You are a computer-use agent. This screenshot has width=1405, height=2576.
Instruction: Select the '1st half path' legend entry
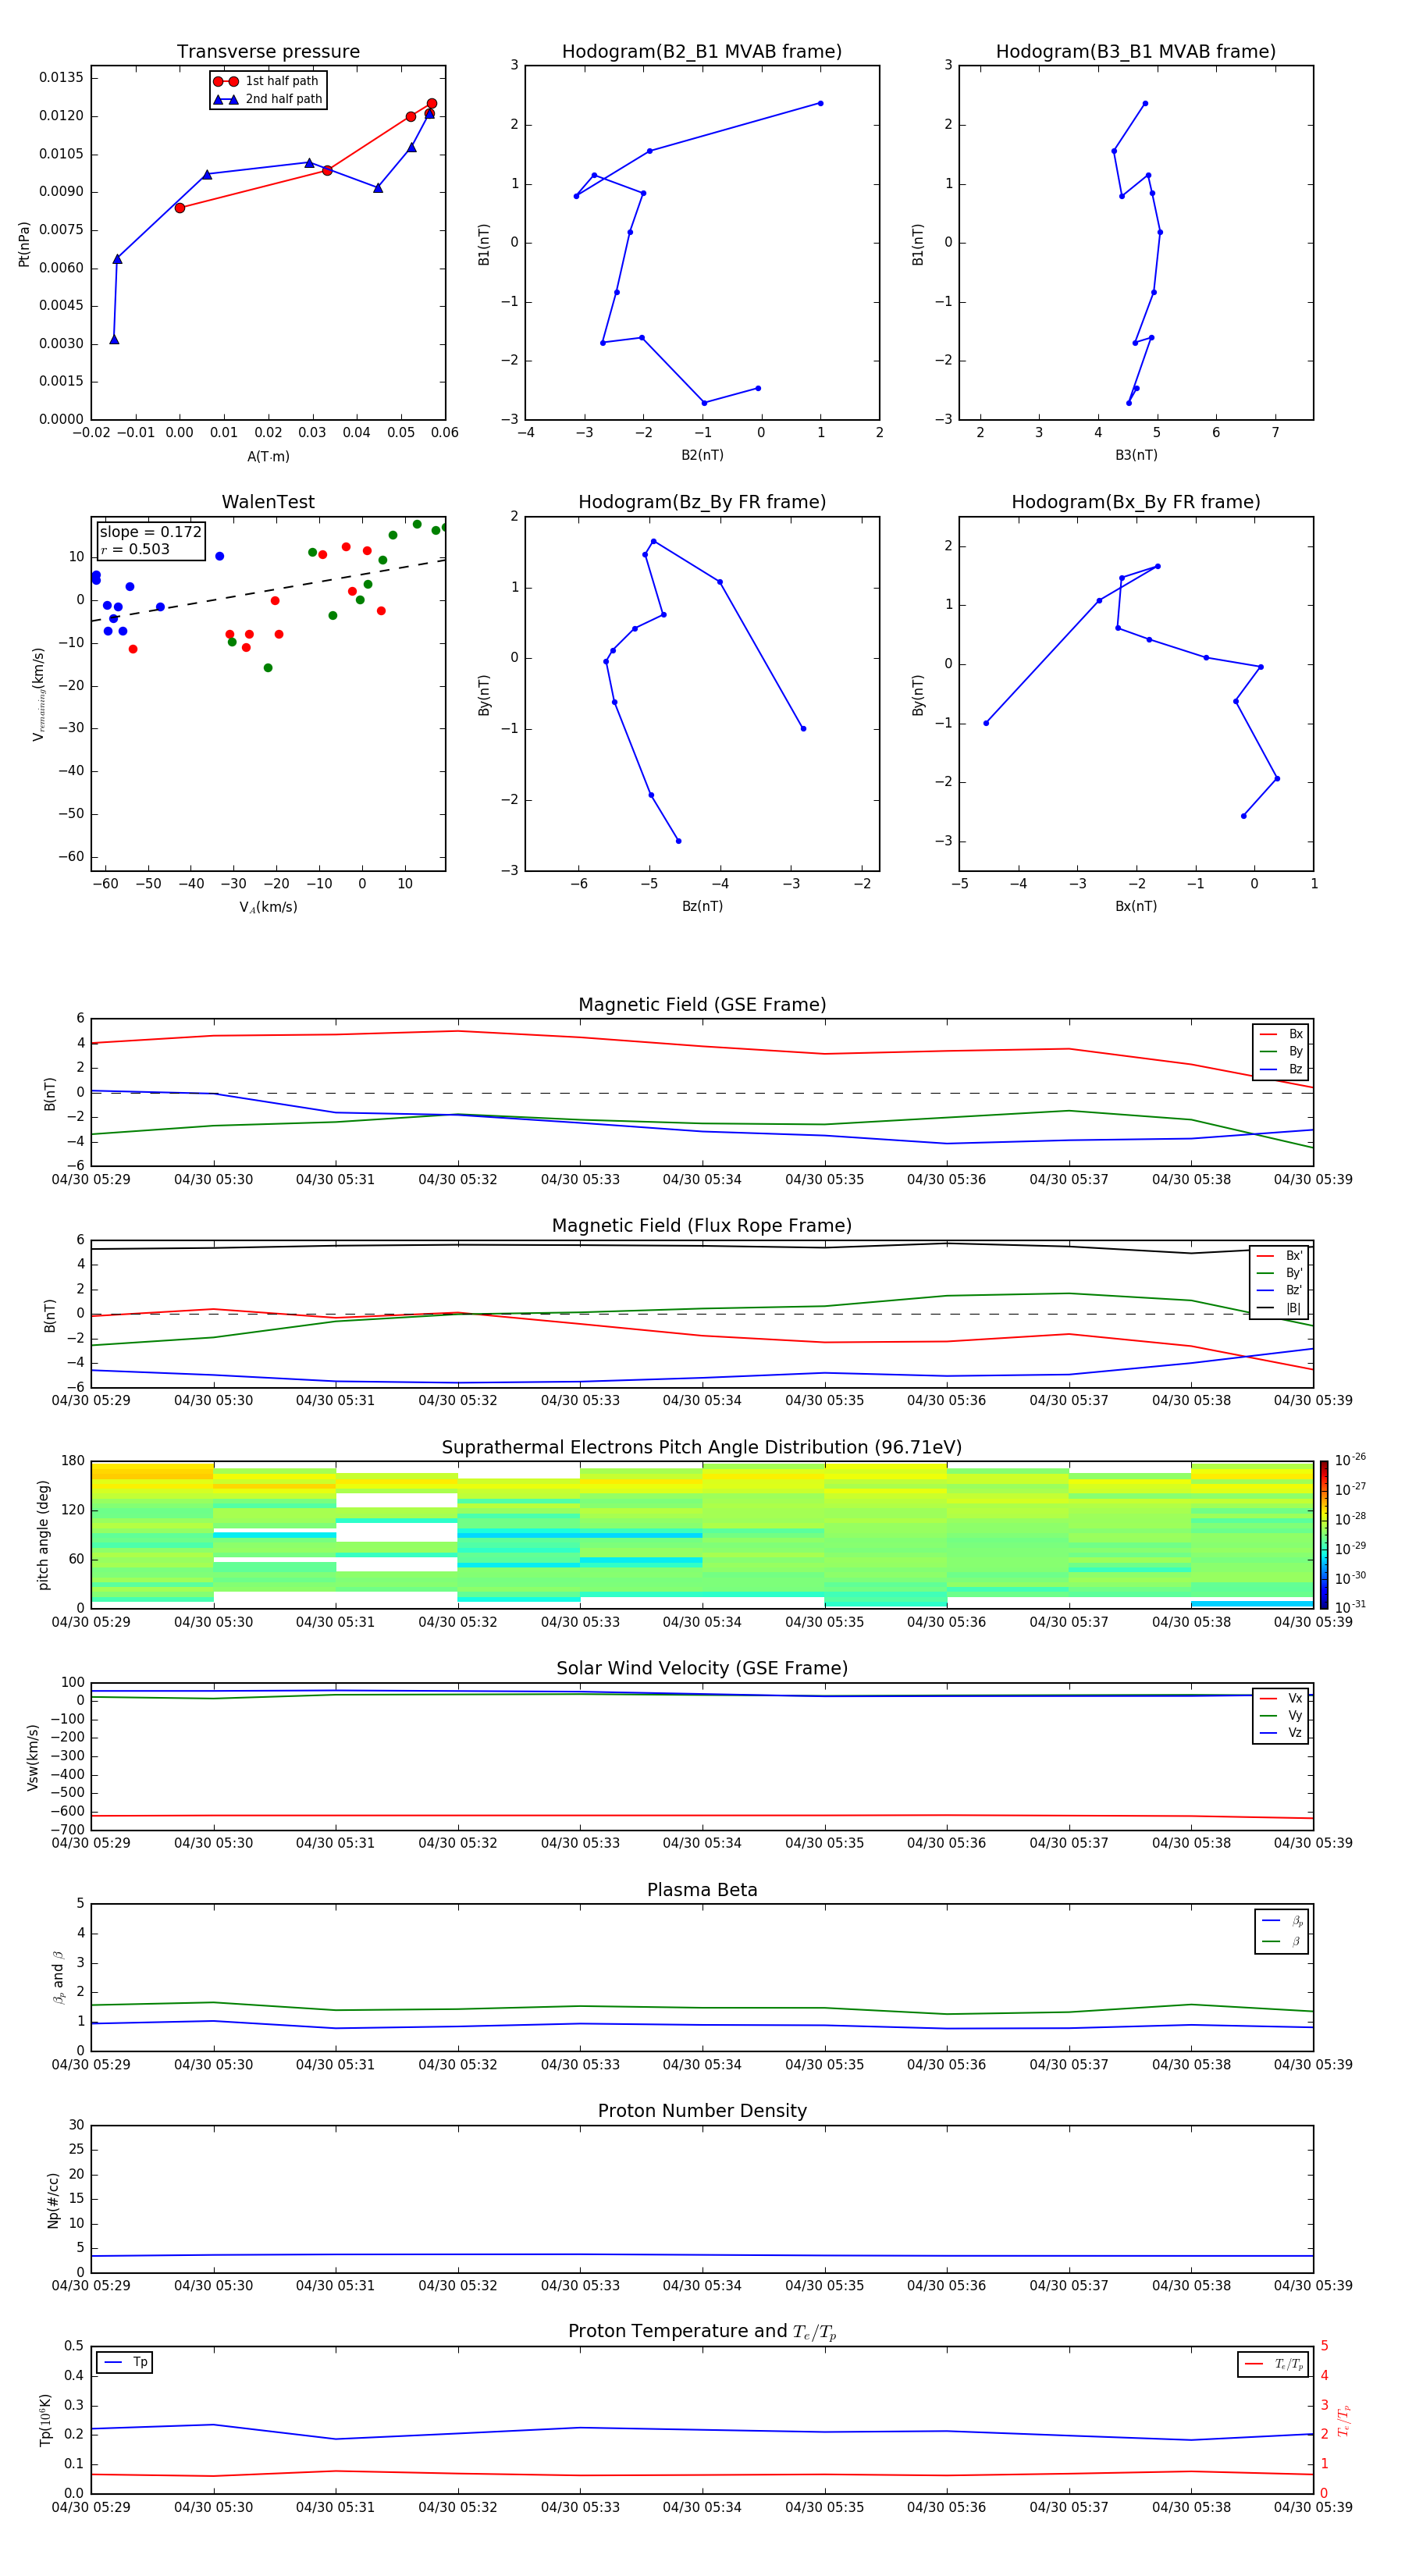(267, 81)
